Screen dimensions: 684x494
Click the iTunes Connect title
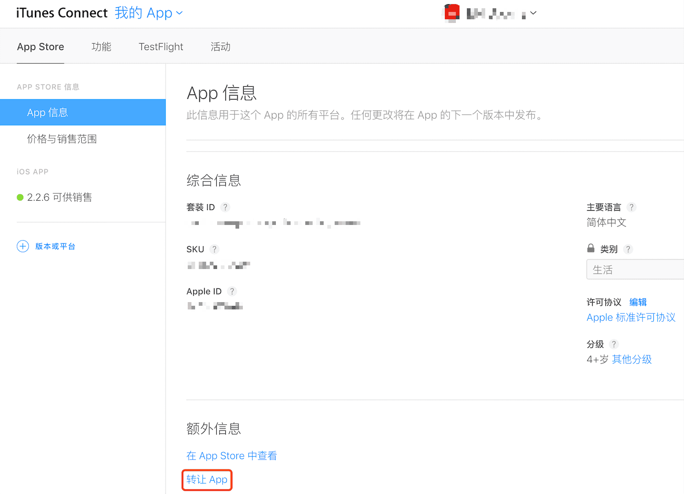point(62,13)
